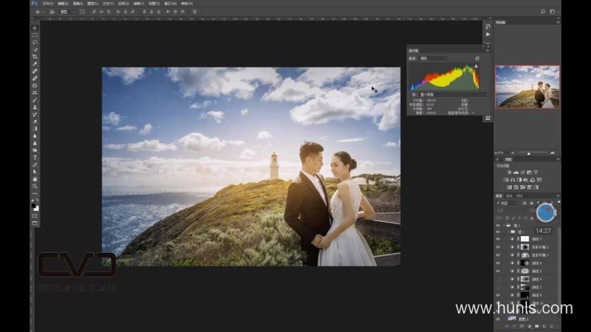The height and width of the screenshot is (332, 591).
Task: Select the Horizontal Type tool
Action: coord(34,157)
